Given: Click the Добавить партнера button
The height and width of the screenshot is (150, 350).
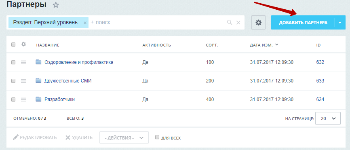Looking at the screenshot, I should point(303,23).
